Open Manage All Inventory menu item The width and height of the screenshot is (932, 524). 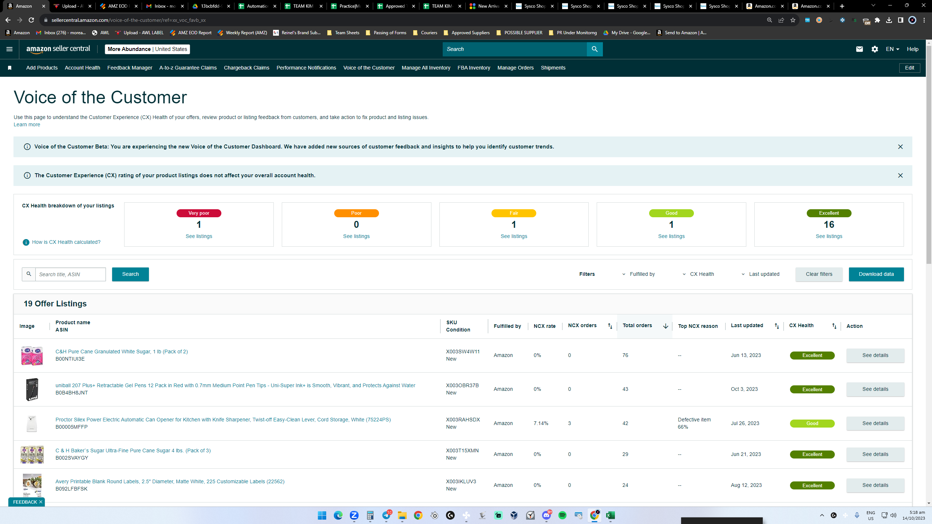click(x=426, y=68)
